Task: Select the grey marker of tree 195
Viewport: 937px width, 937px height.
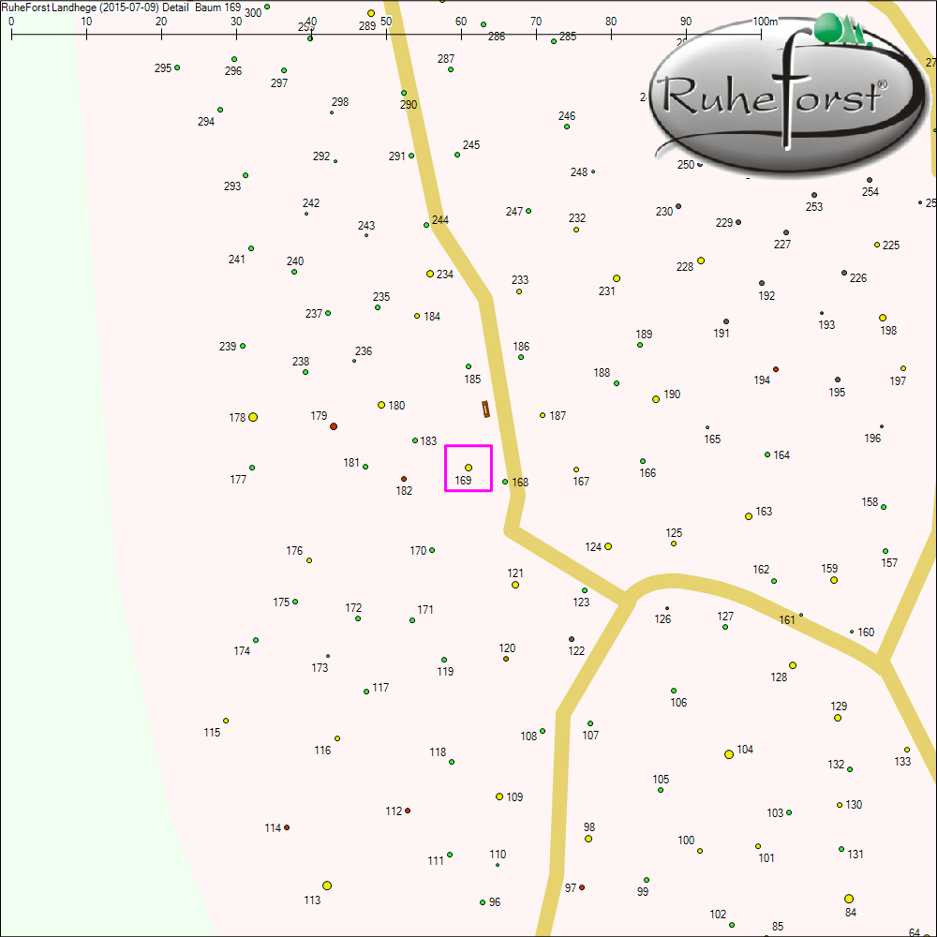Action: [838, 380]
